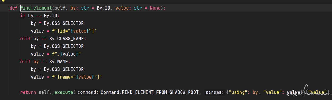332x100 pixels.
Task: Click 'By.NAME' in the elif condition
Action: 59,62
